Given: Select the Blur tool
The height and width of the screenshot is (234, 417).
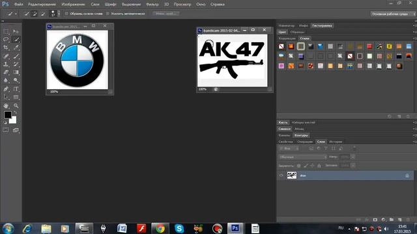Looking at the screenshot, I should tap(6, 81).
